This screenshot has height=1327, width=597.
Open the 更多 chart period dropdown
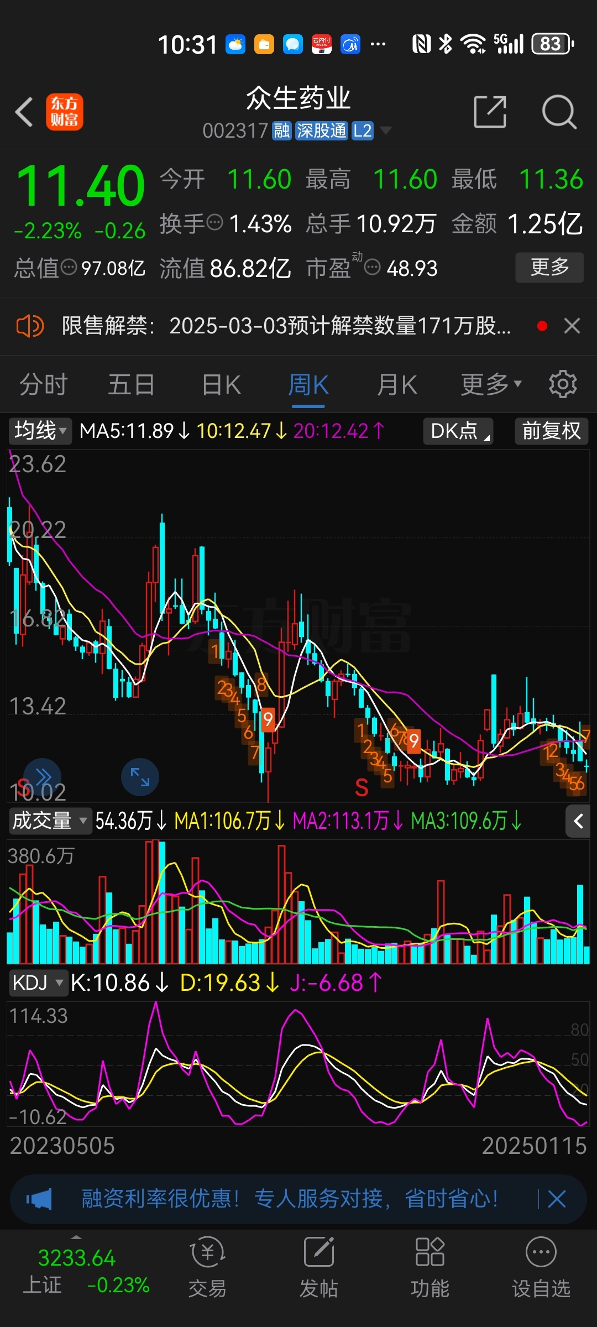[491, 384]
